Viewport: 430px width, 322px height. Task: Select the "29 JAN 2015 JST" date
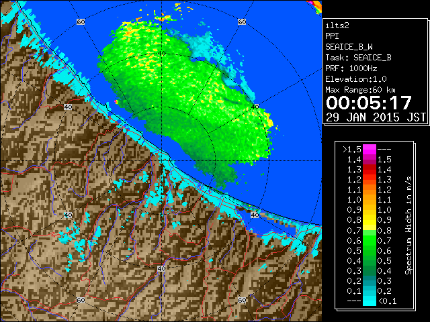point(376,117)
